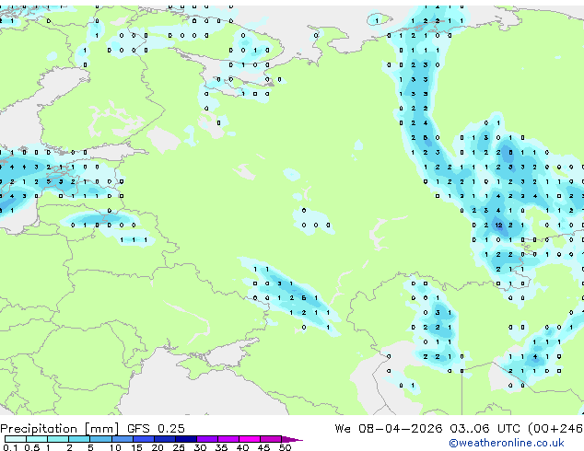Select the 25 to 30 mm legend swatch

(x=186, y=439)
